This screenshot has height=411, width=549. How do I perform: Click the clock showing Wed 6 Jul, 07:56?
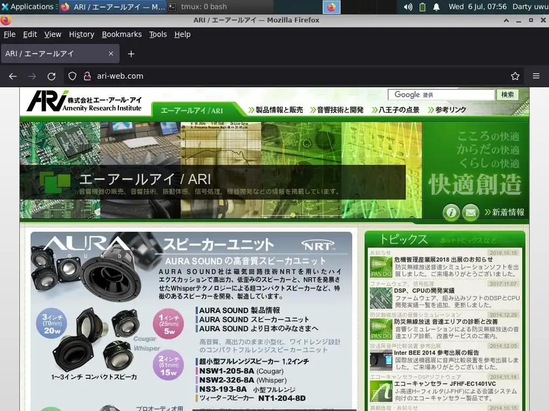pos(478,6)
